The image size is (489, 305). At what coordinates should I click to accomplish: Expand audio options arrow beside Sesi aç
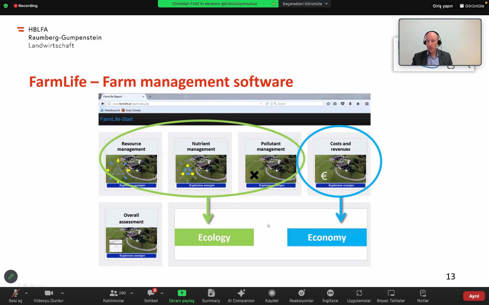point(27,293)
